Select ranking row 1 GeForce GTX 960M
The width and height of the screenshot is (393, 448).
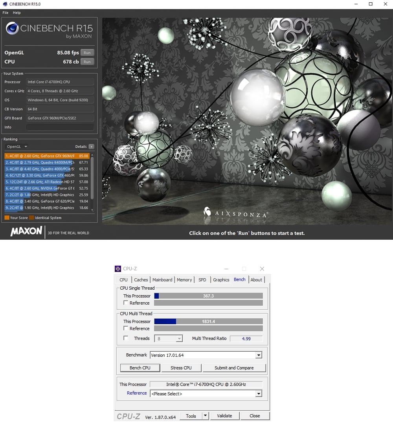click(47, 156)
